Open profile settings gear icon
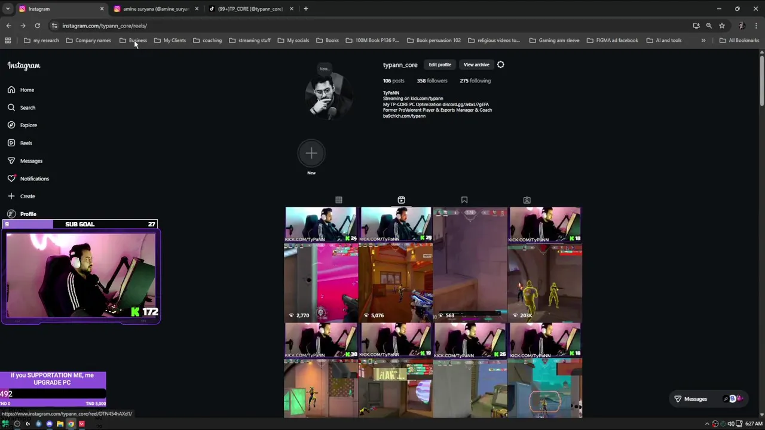The width and height of the screenshot is (765, 430). (501, 64)
